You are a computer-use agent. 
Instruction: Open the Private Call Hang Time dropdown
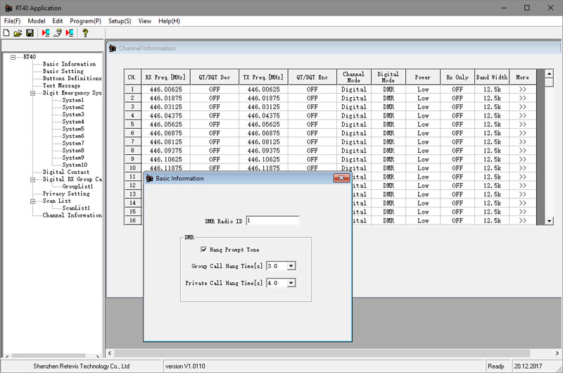(291, 283)
